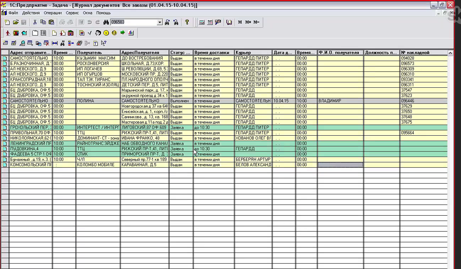Click the binoculars Find icon
Viewport: 461px width, 269px height.
point(106,22)
